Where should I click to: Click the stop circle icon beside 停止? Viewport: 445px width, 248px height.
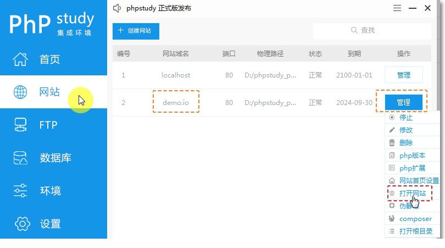pyautogui.click(x=392, y=117)
